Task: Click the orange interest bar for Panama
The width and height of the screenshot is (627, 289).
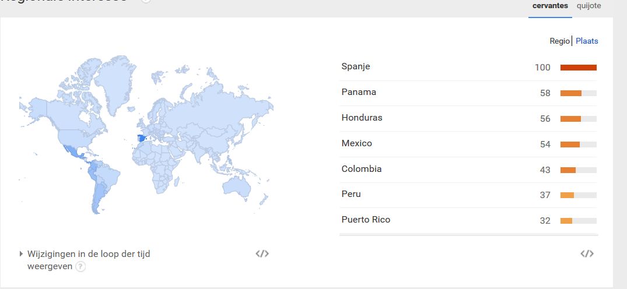Action: click(x=571, y=93)
